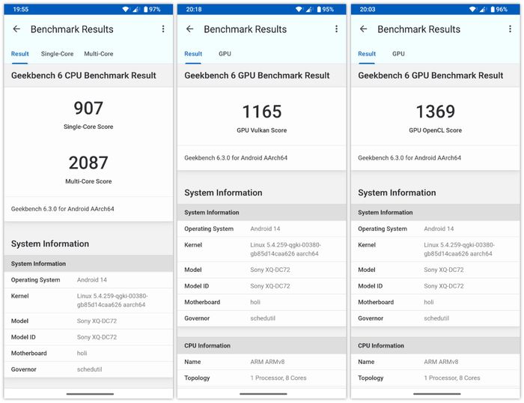The height and width of the screenshot is (403, 524).
Task: Tap signal icon in 20:18 status bar
Action: pyautogui.click(x=309, y=10)
